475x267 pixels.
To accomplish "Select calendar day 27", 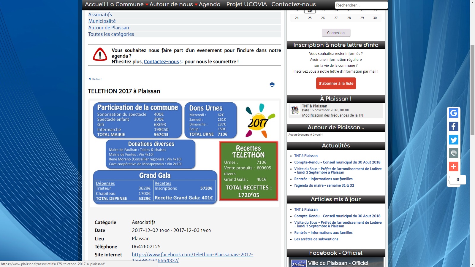I will pos(336,18).
